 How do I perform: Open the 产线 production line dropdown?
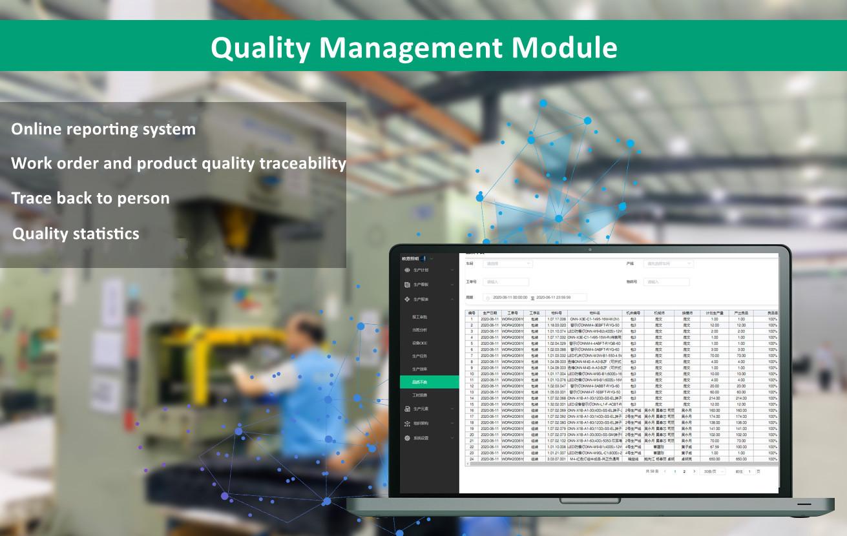pos(668,263)
